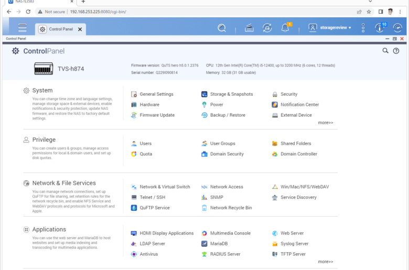Click the browser address bar URL

click(x=98, y=12)
